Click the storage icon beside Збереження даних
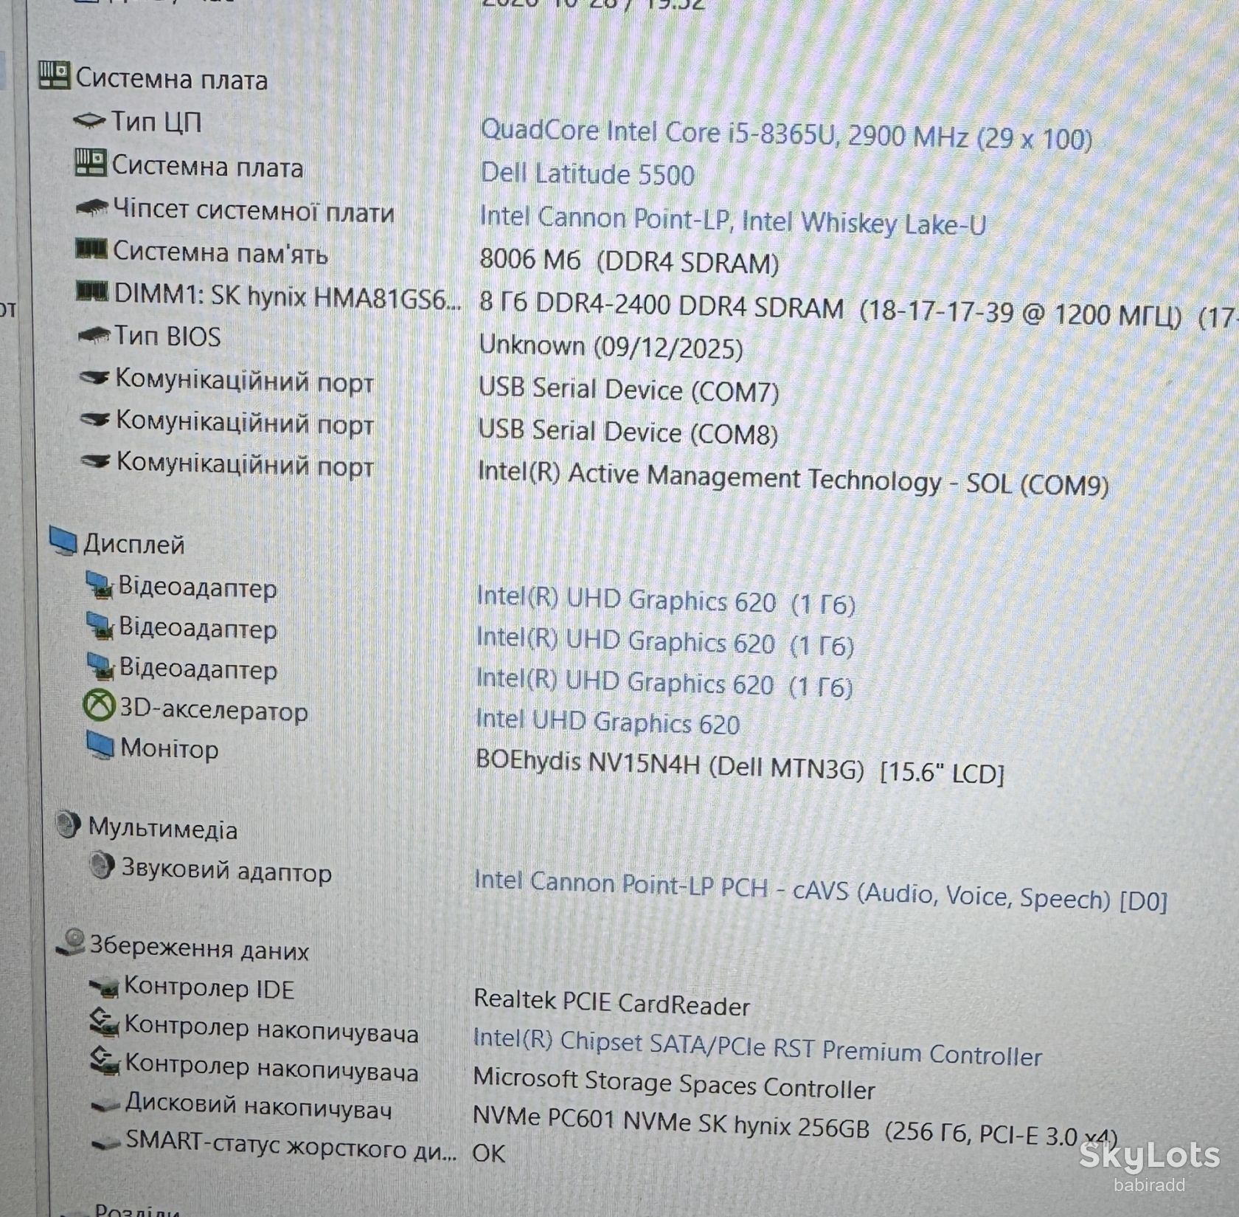Image resolution: width=1239 pixels, height=1217 pixels. [x=72, y=943]
